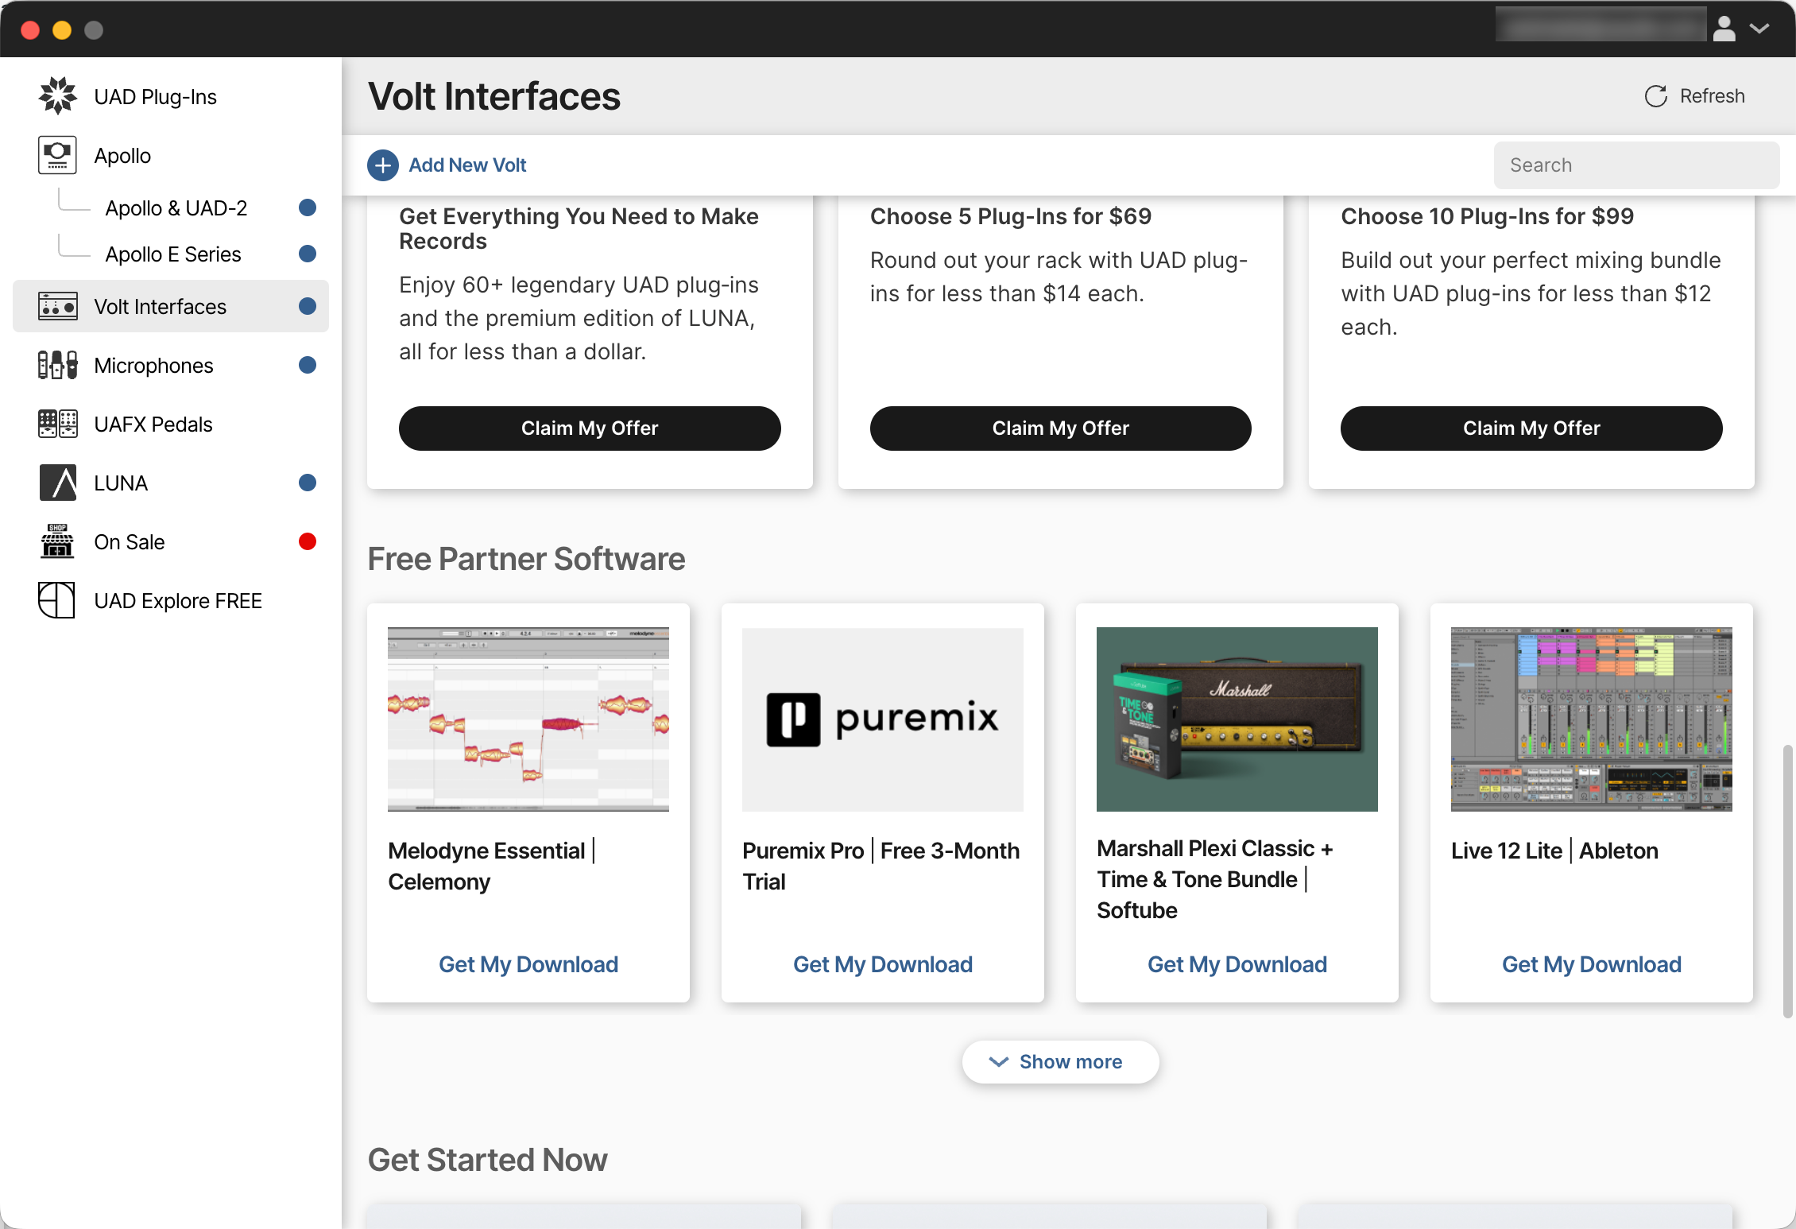Claim the 5 Plug-Ins for $69 offer
Viewport: 1796px width, 1229px height.
point(1060,428)
